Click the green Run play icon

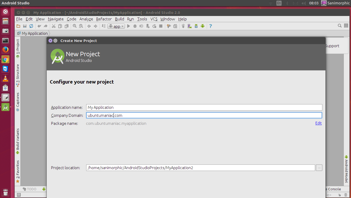click(x=129, y=26)
